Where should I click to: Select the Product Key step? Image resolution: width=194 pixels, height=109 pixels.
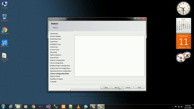[54, 47]
